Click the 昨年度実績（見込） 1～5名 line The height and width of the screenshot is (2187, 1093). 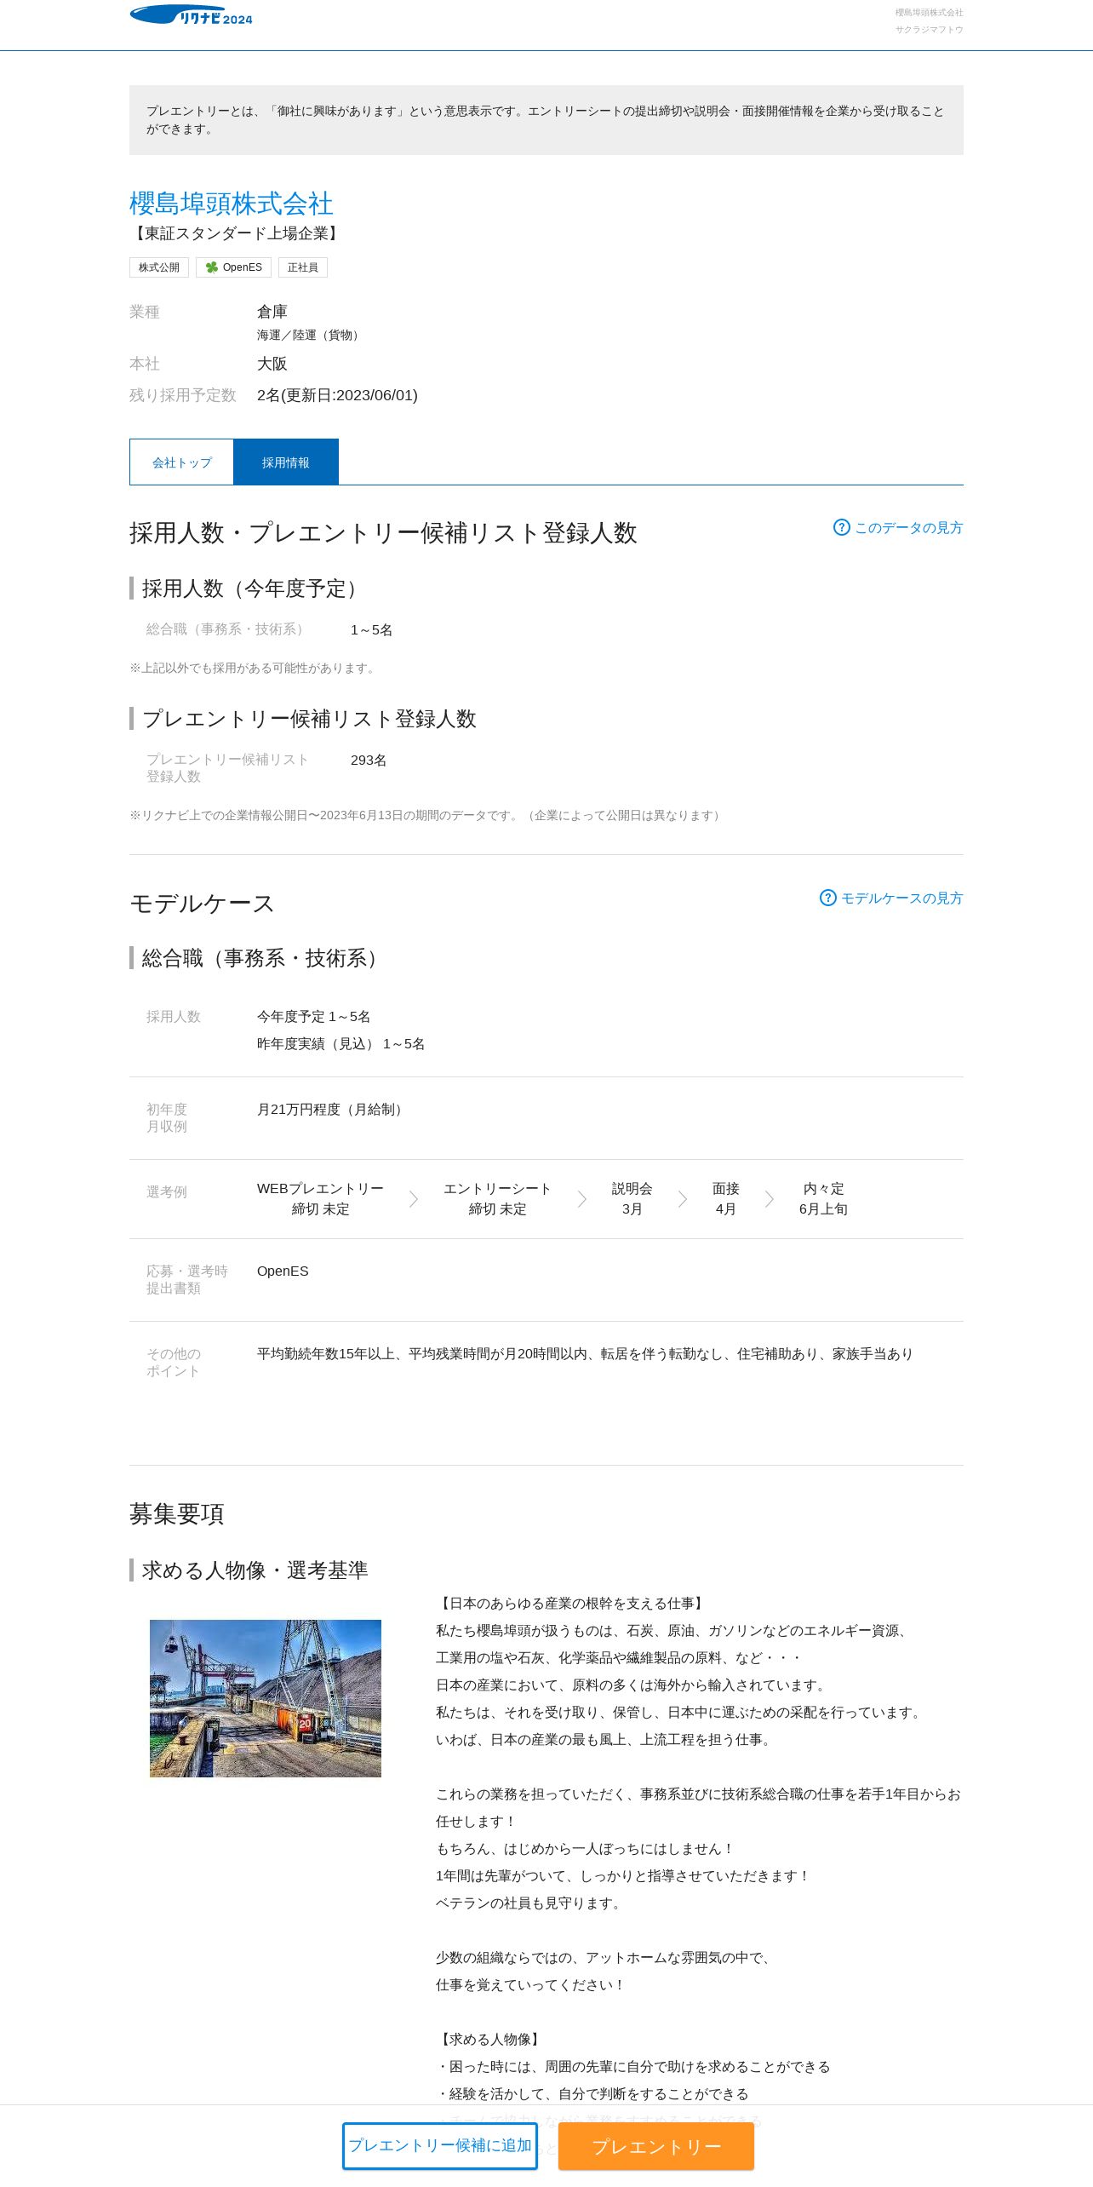[x=340, y=1043]
